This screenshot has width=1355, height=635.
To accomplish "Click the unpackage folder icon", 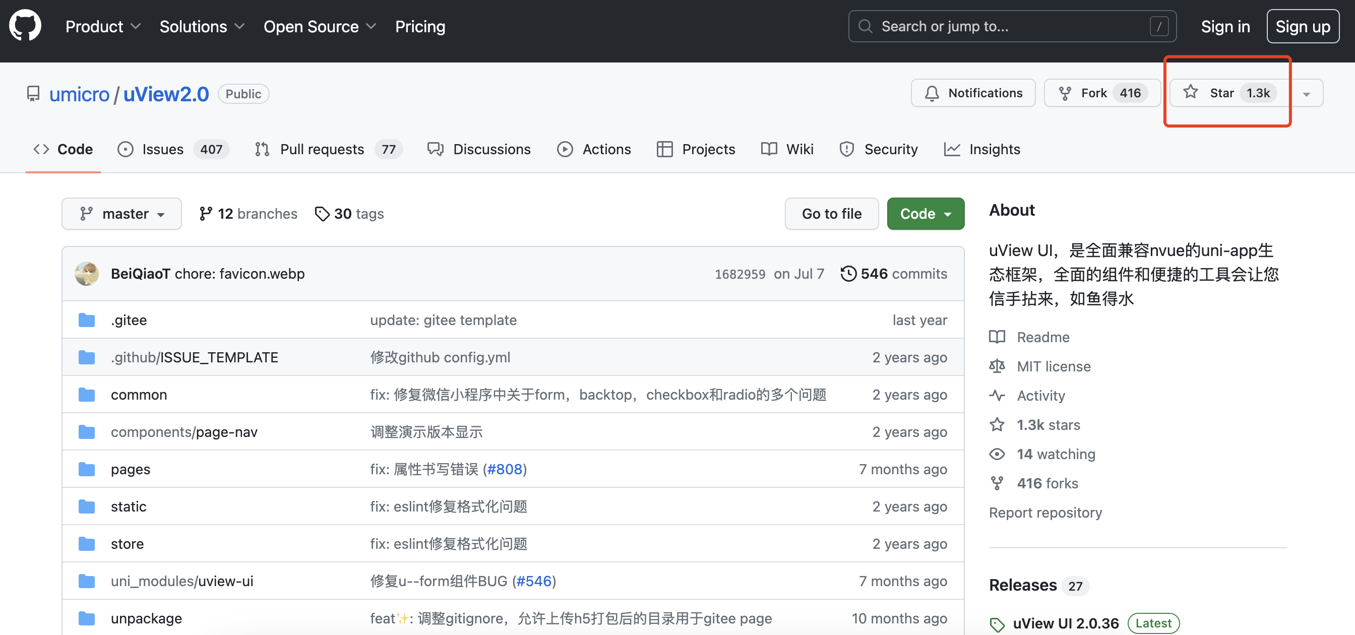I will coord(86,619).
